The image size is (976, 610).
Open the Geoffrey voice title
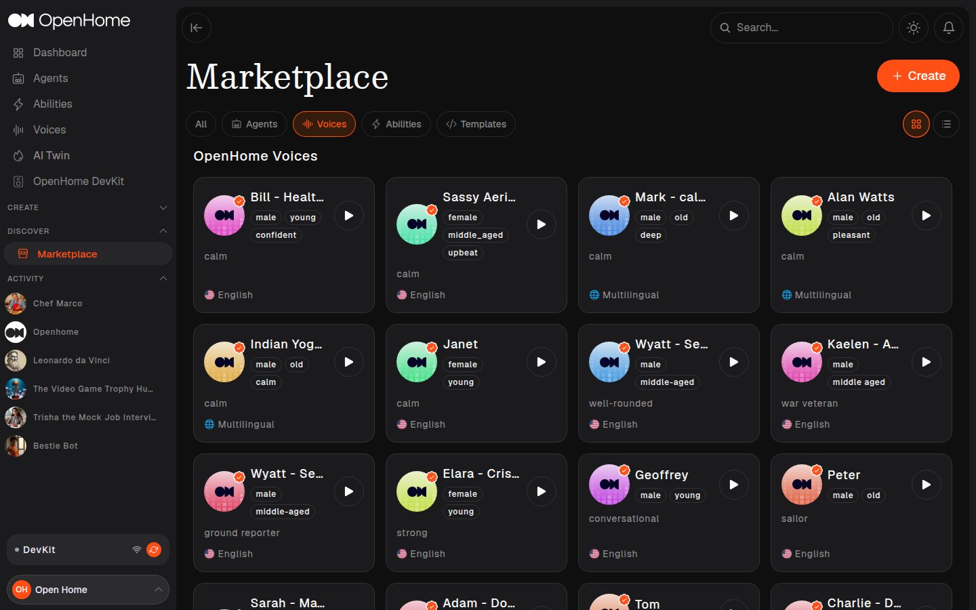coord(662,475)
